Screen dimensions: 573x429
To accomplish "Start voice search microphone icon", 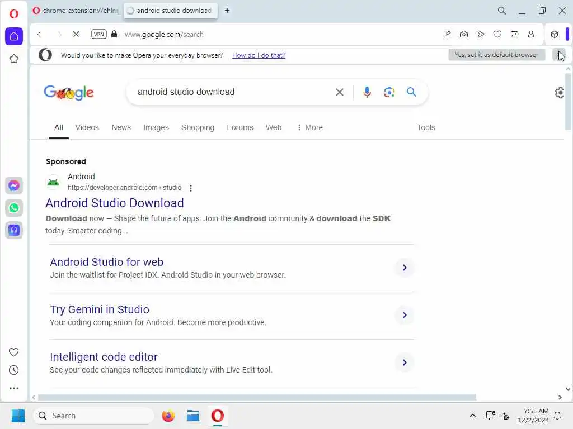I will (367, 92).
